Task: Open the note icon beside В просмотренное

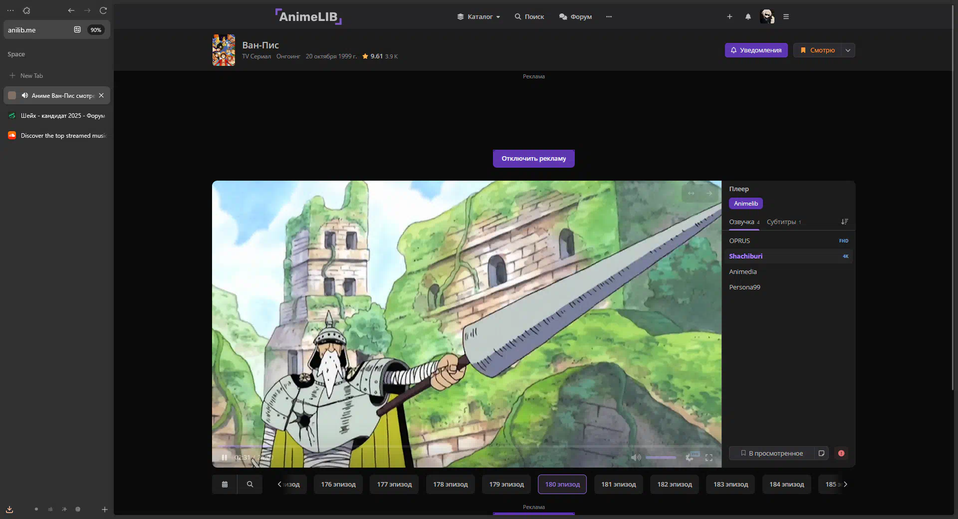Action: pos(821,453)
